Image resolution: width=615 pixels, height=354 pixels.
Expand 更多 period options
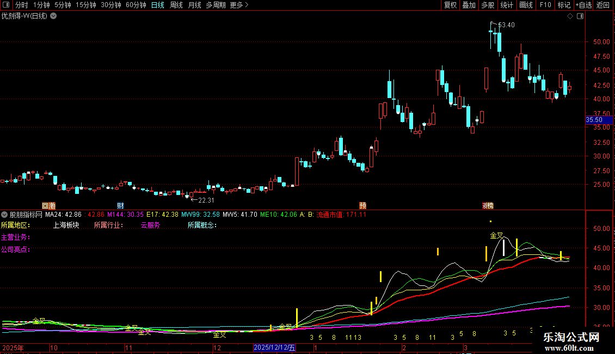tap(239, 5)
